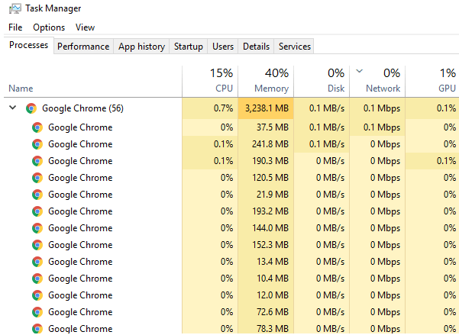Open the Options menu
The height and width of the screenshot is (335, 459).
pyautogui.click(x=49, y=27)
